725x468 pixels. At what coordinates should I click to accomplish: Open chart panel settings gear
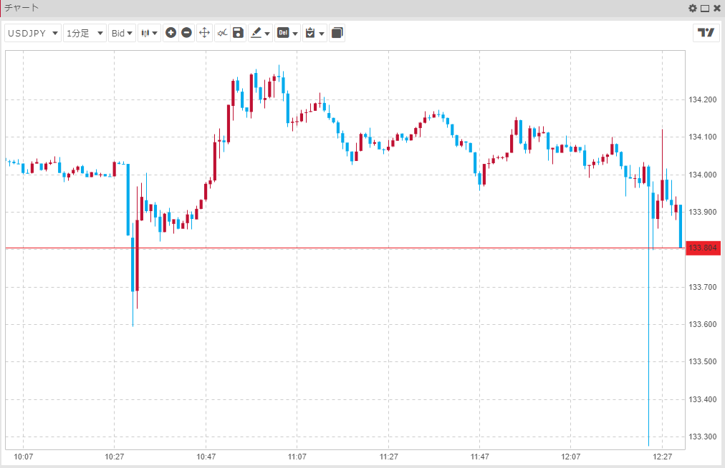(693, 8)
